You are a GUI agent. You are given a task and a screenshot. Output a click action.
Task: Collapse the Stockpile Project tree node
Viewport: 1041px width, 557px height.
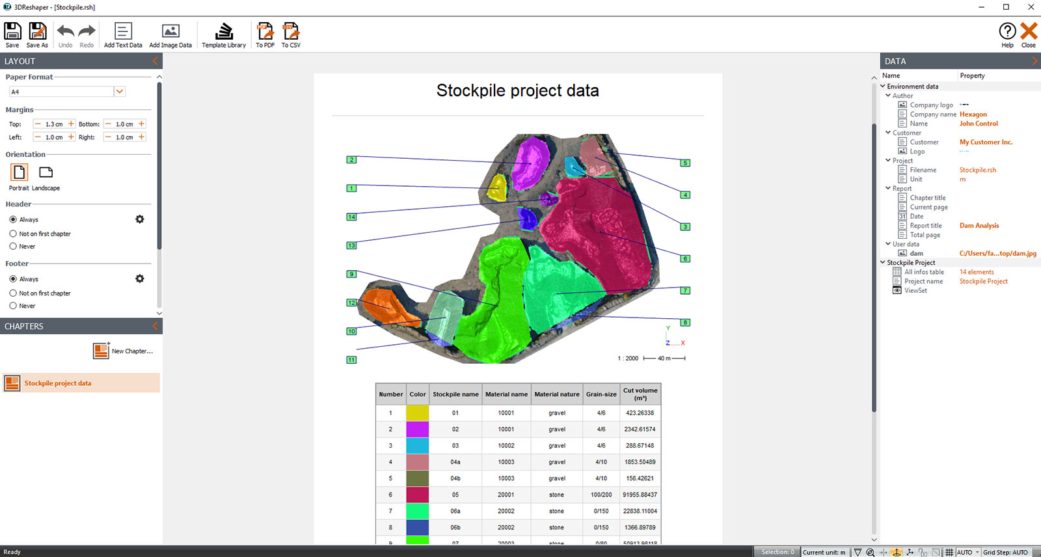point(883,263)
